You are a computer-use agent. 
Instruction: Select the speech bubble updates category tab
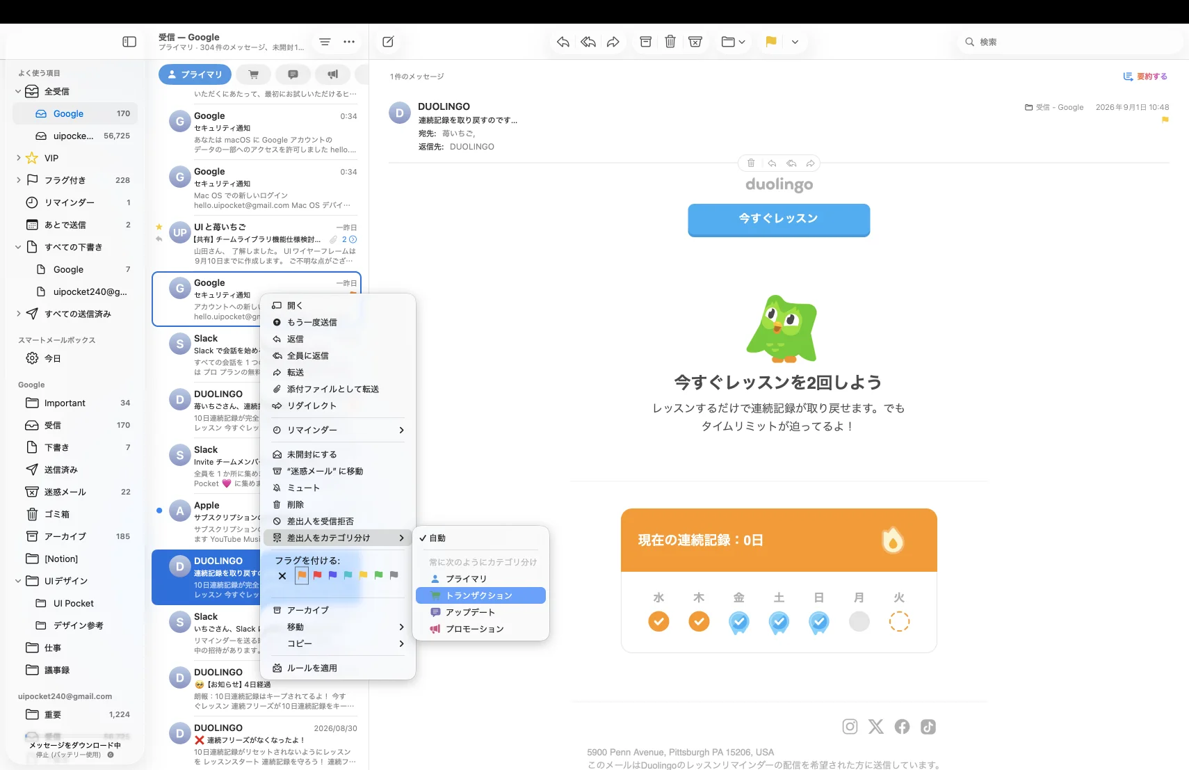point(293,74)
